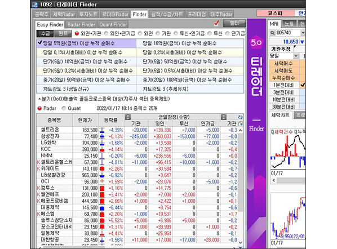337x249 pixels.
Task: Switch to the 공략주 tab
Action: click(42, 15)
